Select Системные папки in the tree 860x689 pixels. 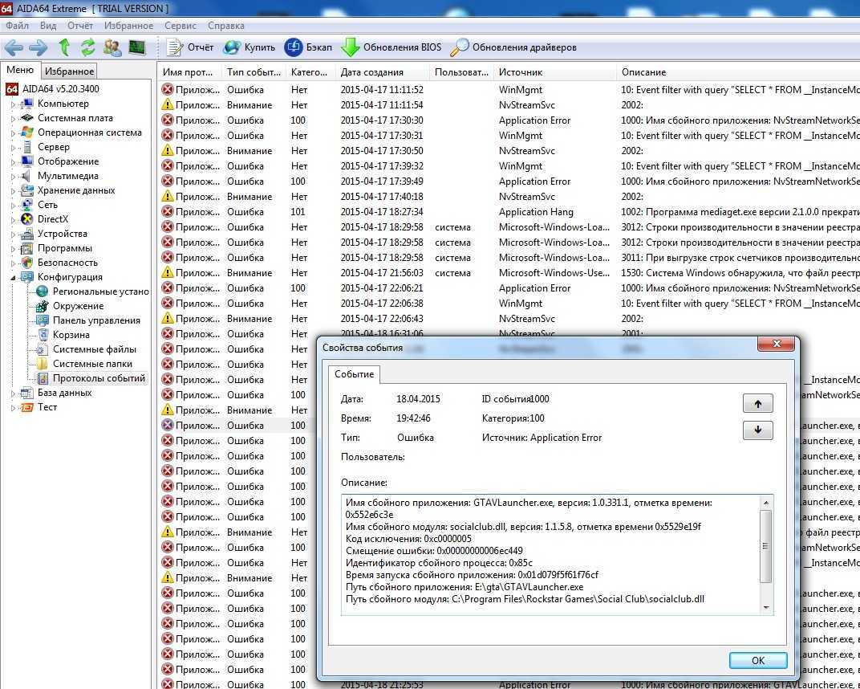93,364
